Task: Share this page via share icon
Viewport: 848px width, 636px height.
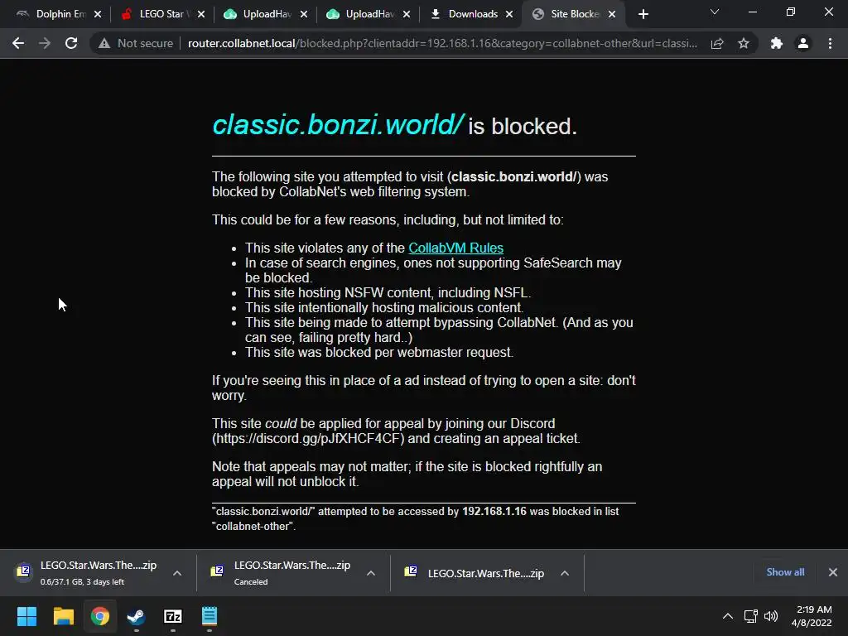Action: pos(717,43)
